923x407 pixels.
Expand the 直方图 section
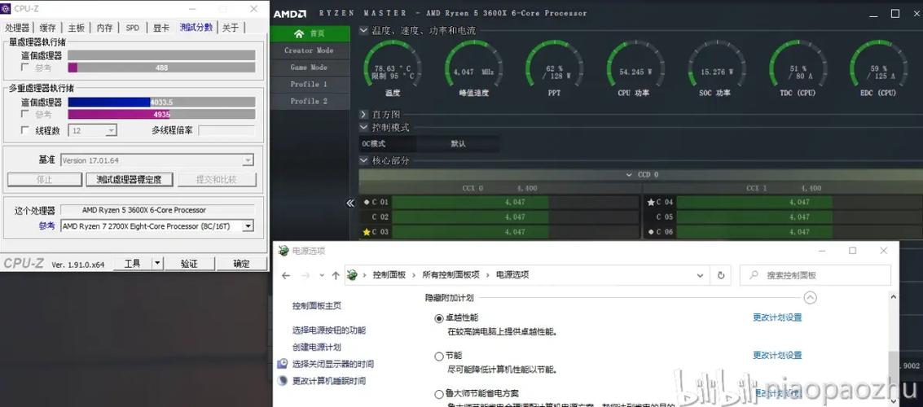(364, 114)
